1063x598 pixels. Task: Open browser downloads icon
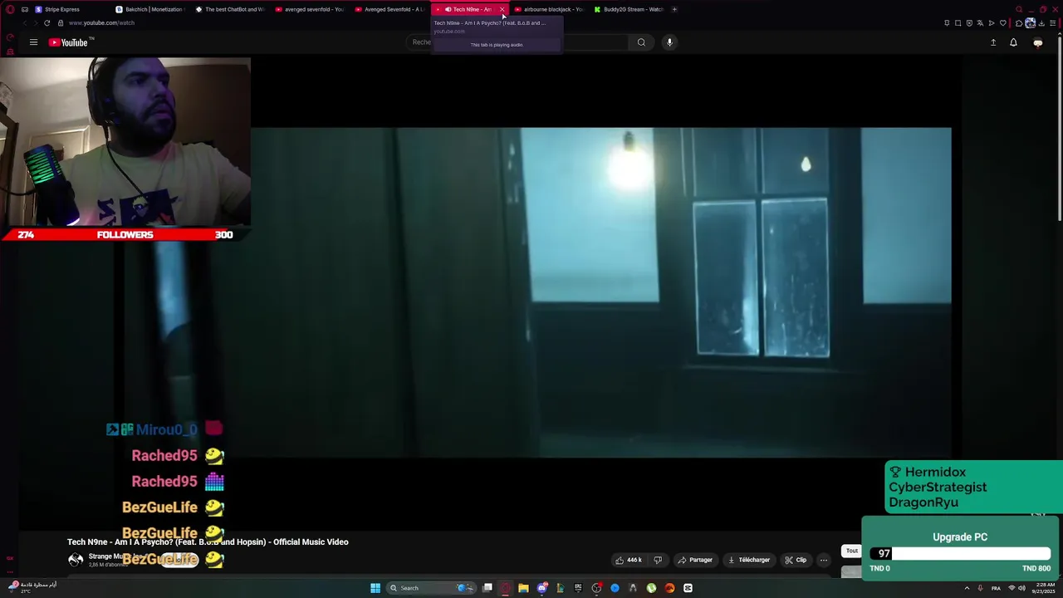[x=1041, y=23]
